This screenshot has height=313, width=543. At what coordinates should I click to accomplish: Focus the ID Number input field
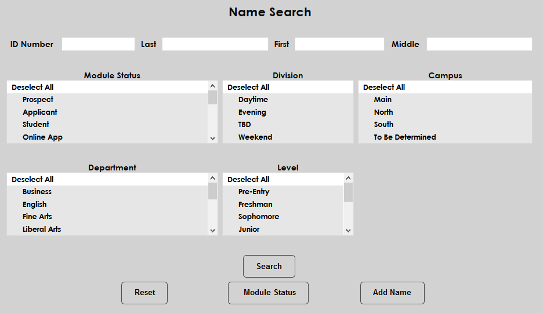point(98,44)
